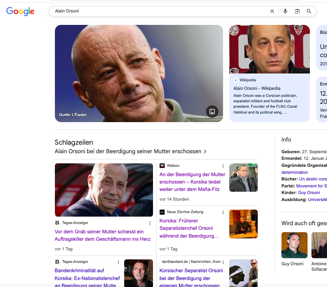Screen dimensions: 327x287
Task: Open Alain Orsoni Wikipedia result
Action: point(257,88)
